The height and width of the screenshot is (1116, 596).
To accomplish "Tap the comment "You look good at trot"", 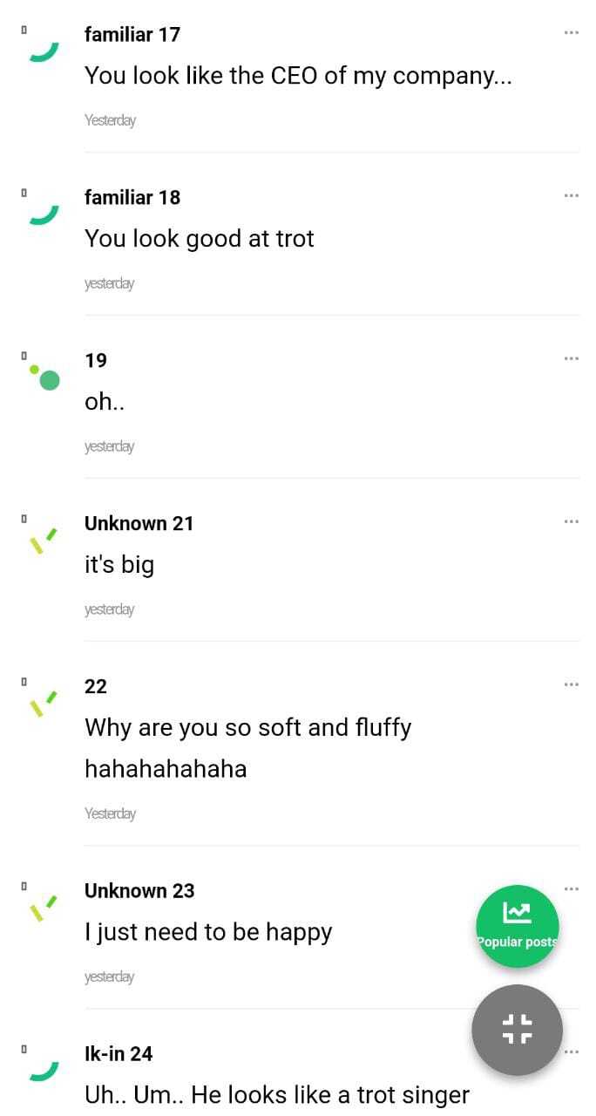I will [x=200, y=239].
